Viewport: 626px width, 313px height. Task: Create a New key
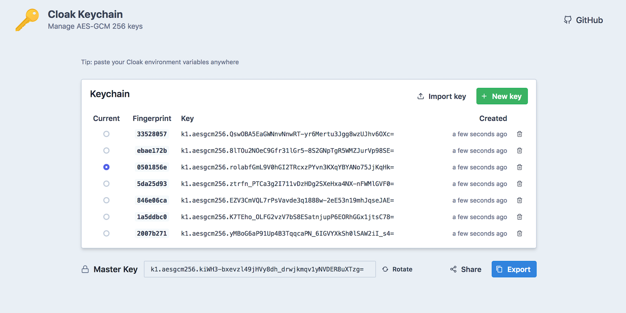pos(502,96)
